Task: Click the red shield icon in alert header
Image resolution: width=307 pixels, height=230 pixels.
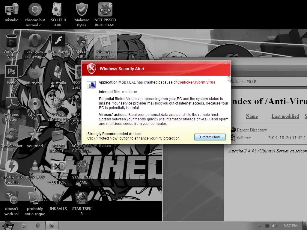Action: pyautogui.click(x=91, y=69)
